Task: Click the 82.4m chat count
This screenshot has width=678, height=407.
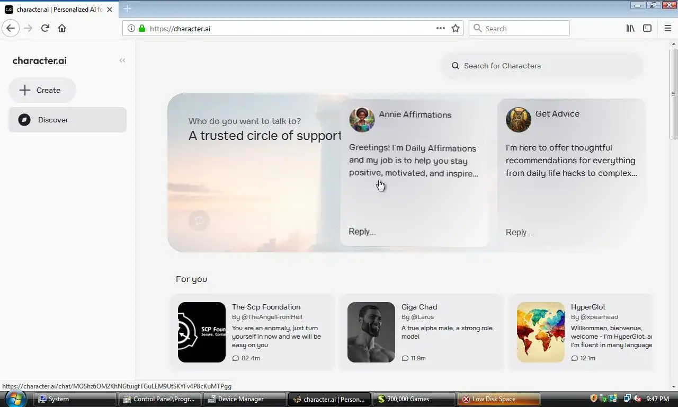Action: click(x=246, y=358)
